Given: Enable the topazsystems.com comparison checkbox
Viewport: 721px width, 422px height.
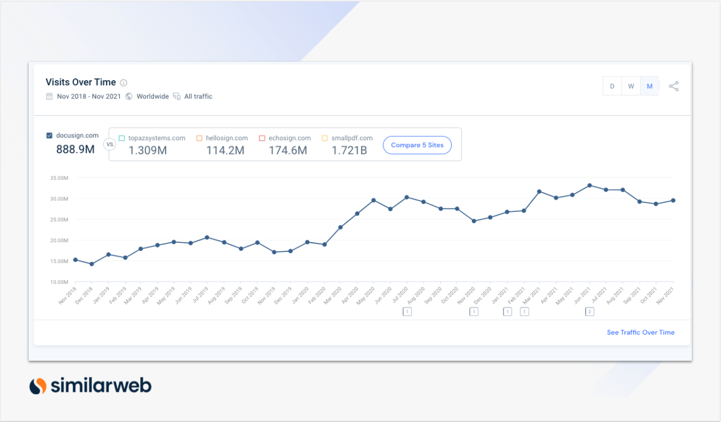Looking at the screenshot, I should point(121,137).
